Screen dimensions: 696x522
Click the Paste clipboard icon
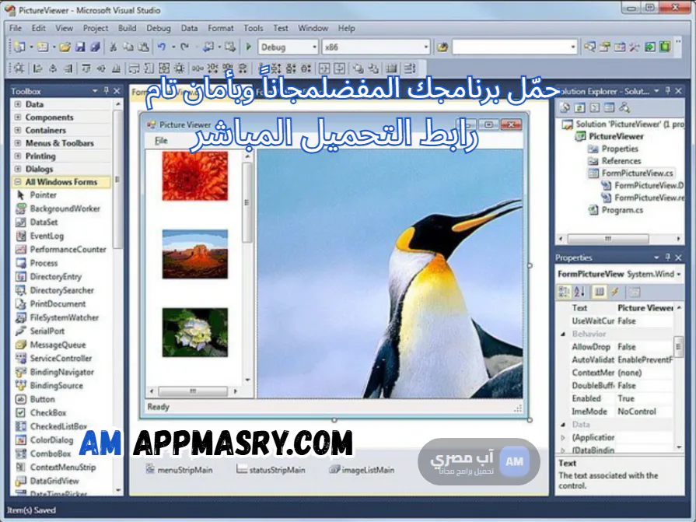[143, 47]
